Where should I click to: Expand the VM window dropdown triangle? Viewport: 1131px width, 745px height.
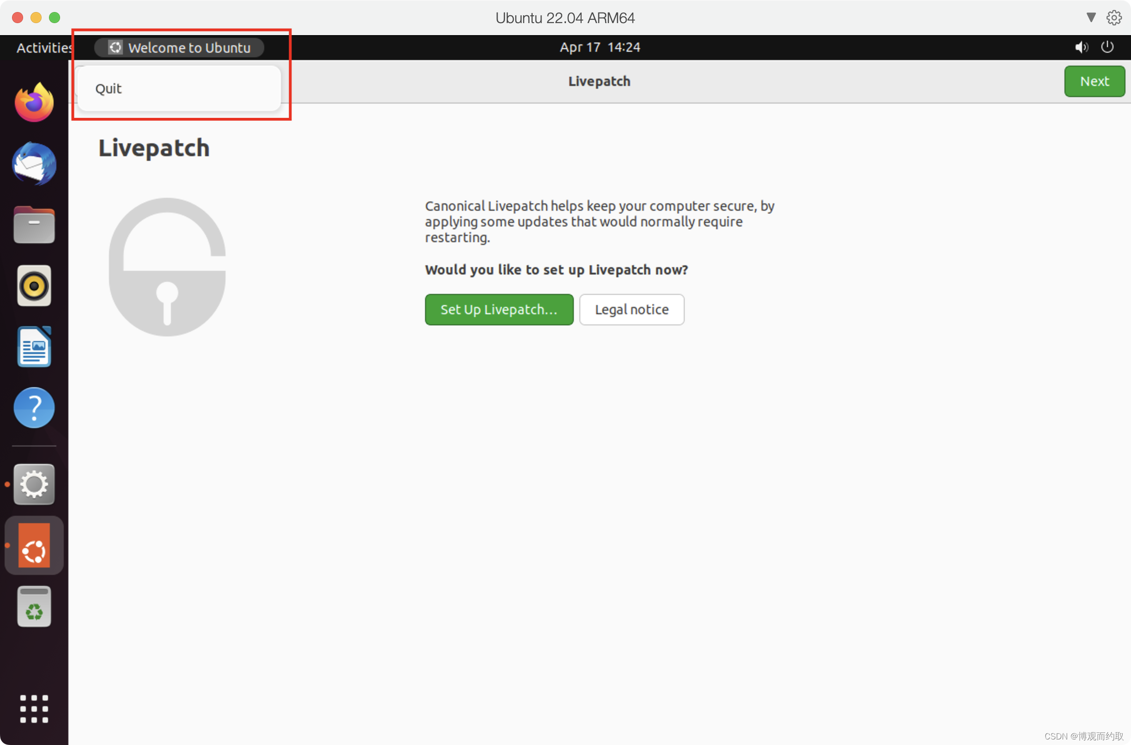(1091, 18)
